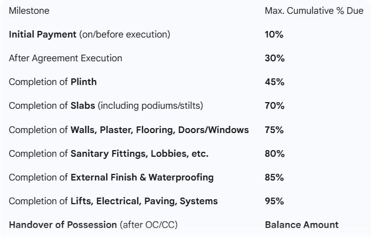Screen dimensions: 372x239
Task: Select the Sanitary Fittings, Lobbies milestone
Action: point(108,154)
